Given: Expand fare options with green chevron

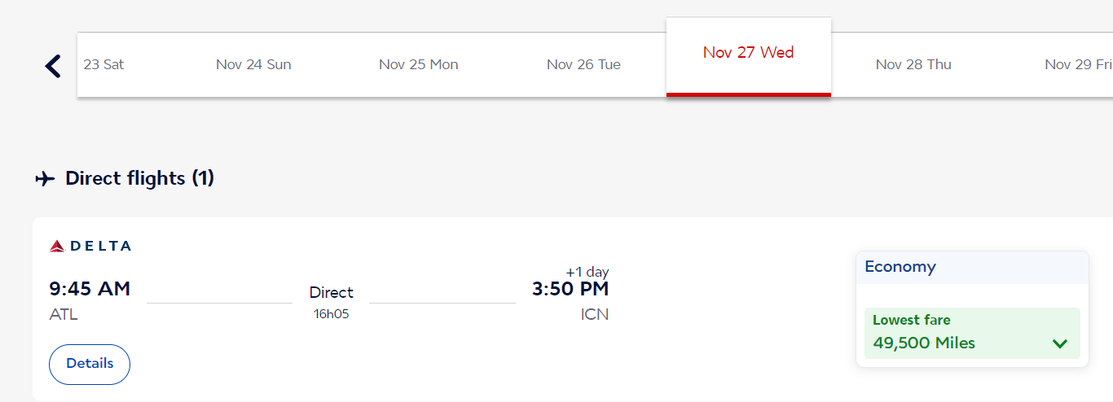Looking at the screenshot, I should coord(1060,343).
